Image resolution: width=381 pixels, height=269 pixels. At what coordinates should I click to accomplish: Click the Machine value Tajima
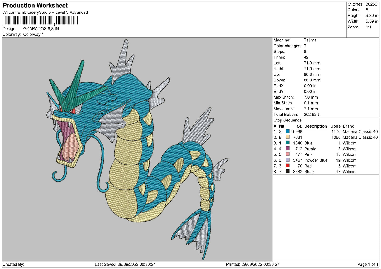[310, 40]
